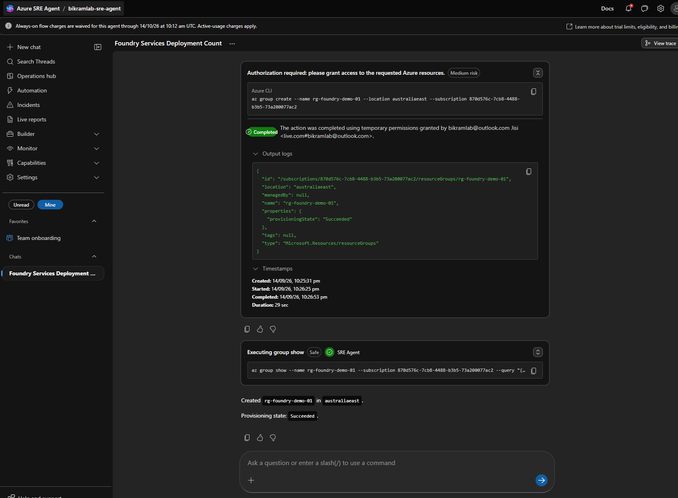Like the final Created message

pos(260,438)
